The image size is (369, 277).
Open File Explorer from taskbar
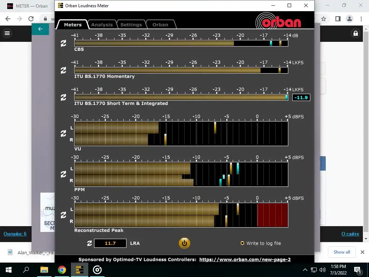click(x=44, y=270)
